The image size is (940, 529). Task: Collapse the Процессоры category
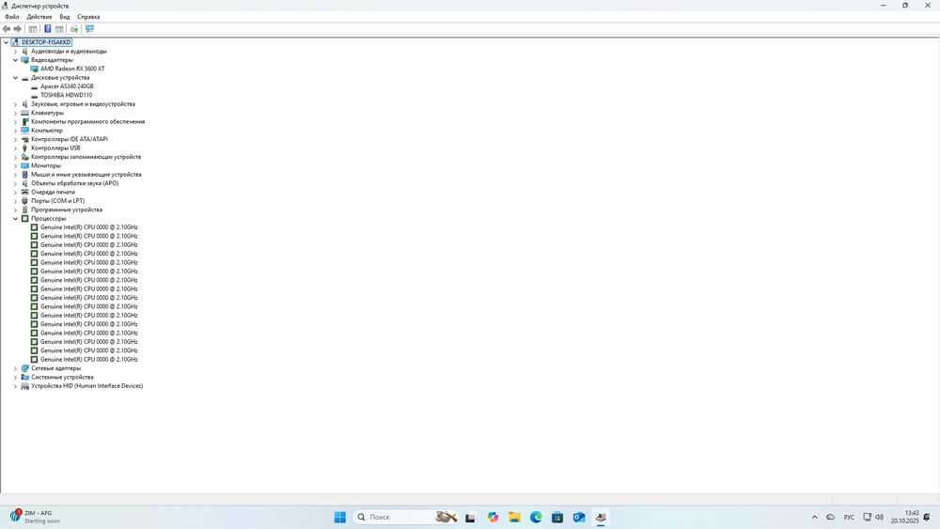[x=16, y=219]
